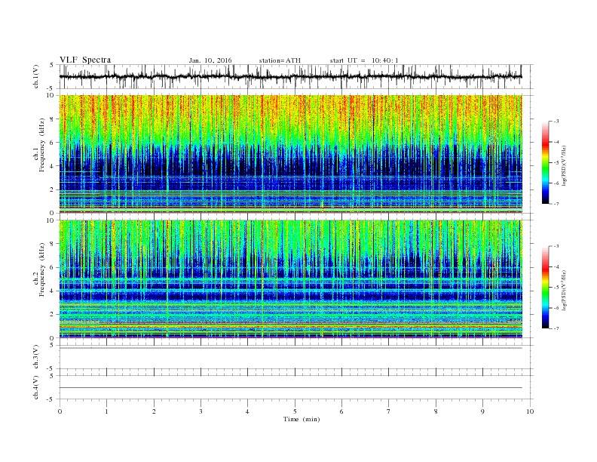Click the "ch.4(V)" axis label
The image size is (597, 462).
pos(36,387)
